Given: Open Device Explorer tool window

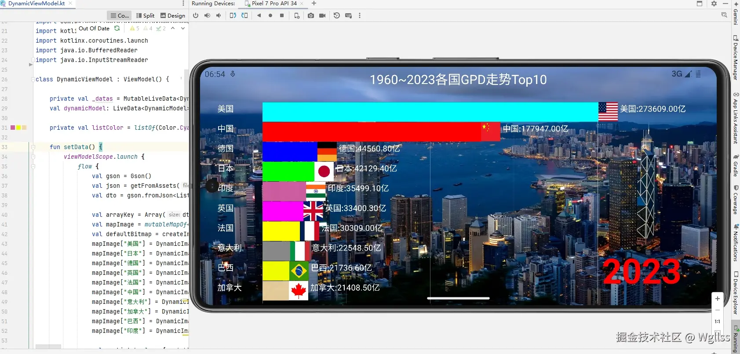Looking at the screenshot, I should coord(736,293).
